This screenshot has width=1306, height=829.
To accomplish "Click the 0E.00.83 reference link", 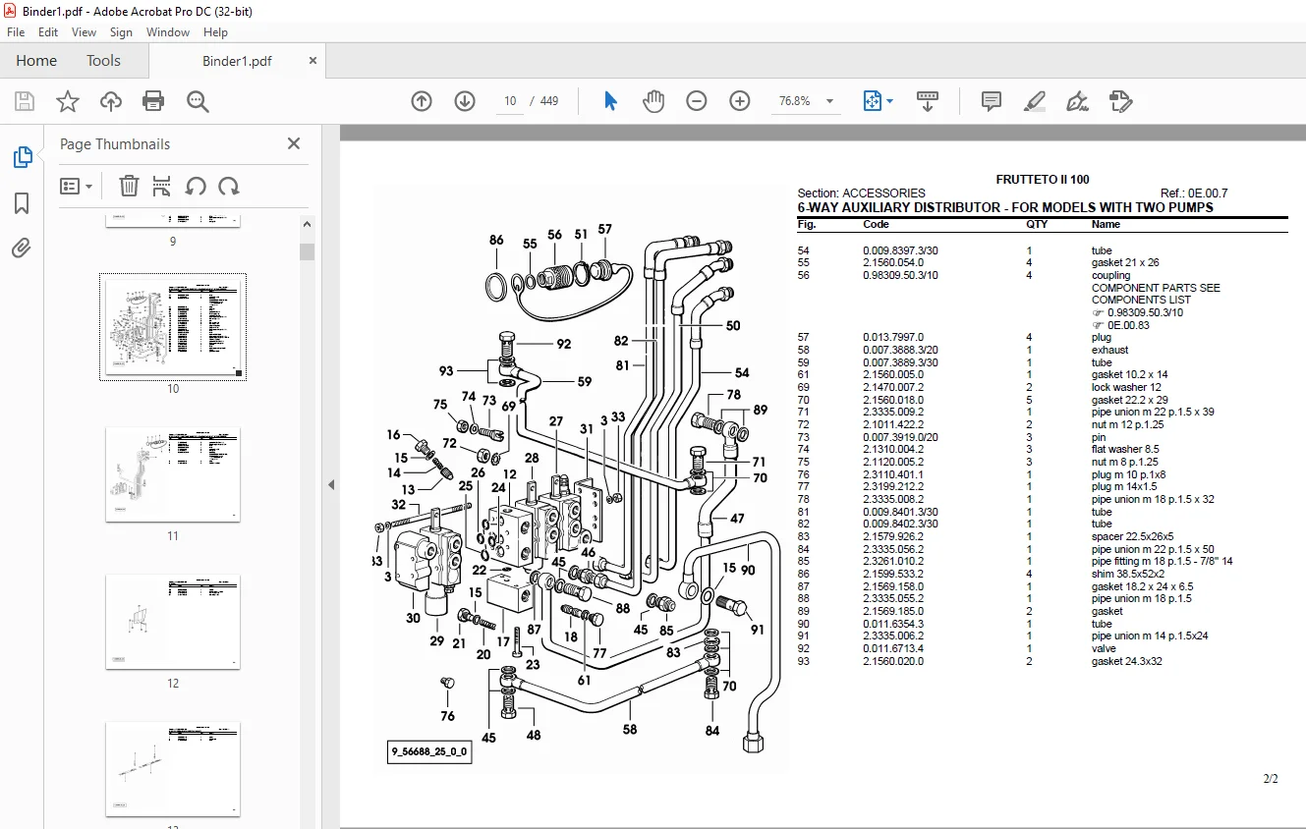I will (x=1128, y=325).
